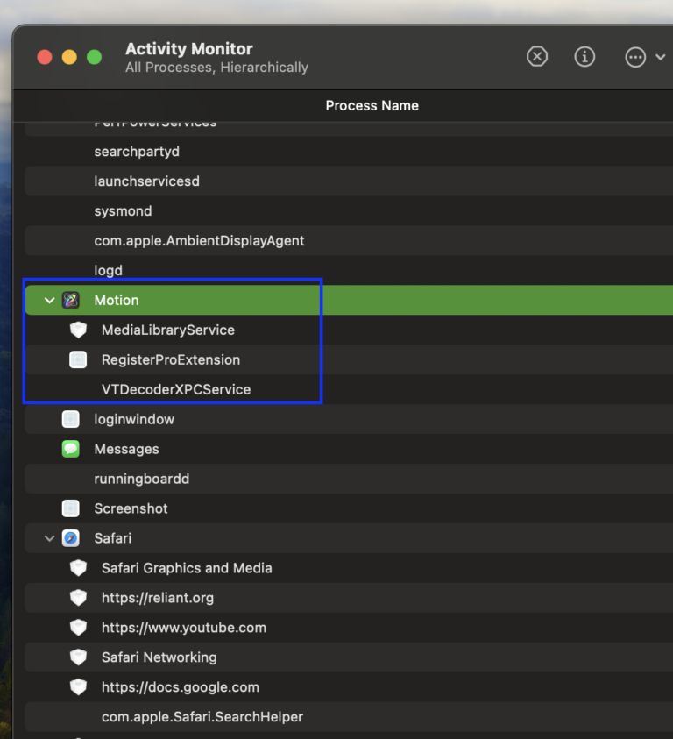This screenshot has width=673, height=739.
Task: Click the loginwindow process icon
Action: pos(71,419)
